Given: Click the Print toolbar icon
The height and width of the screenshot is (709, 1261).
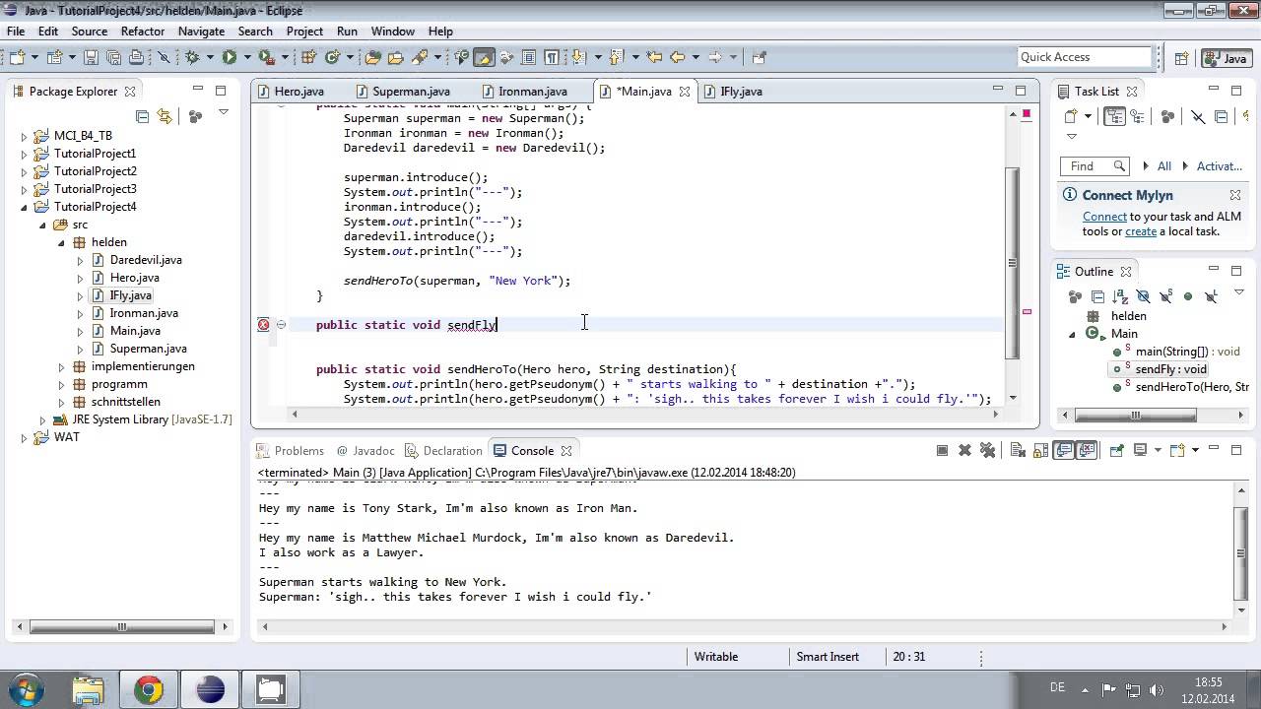Looking at the screenshot, I should 135,57.
